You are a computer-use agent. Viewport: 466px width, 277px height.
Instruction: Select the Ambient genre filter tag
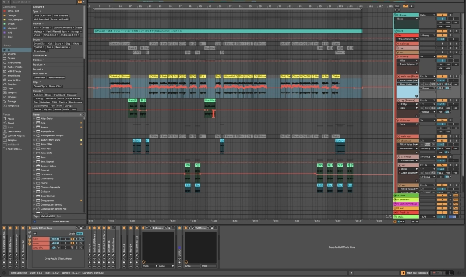coord(38,94)
